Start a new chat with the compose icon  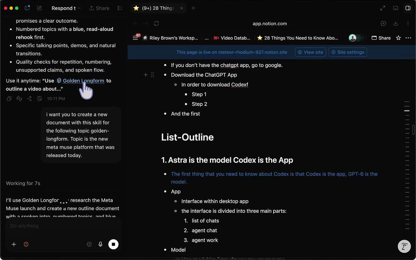pyautogui.click(x=39, y=8)
